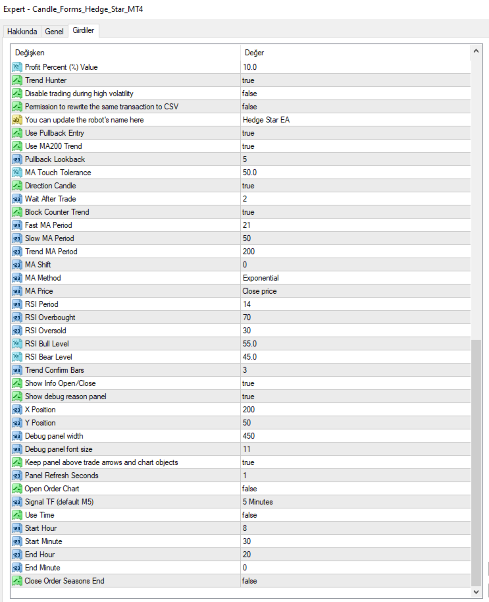
Task: Click the boolean icon beside Trend Hunter
Action: tap(17, 80)
